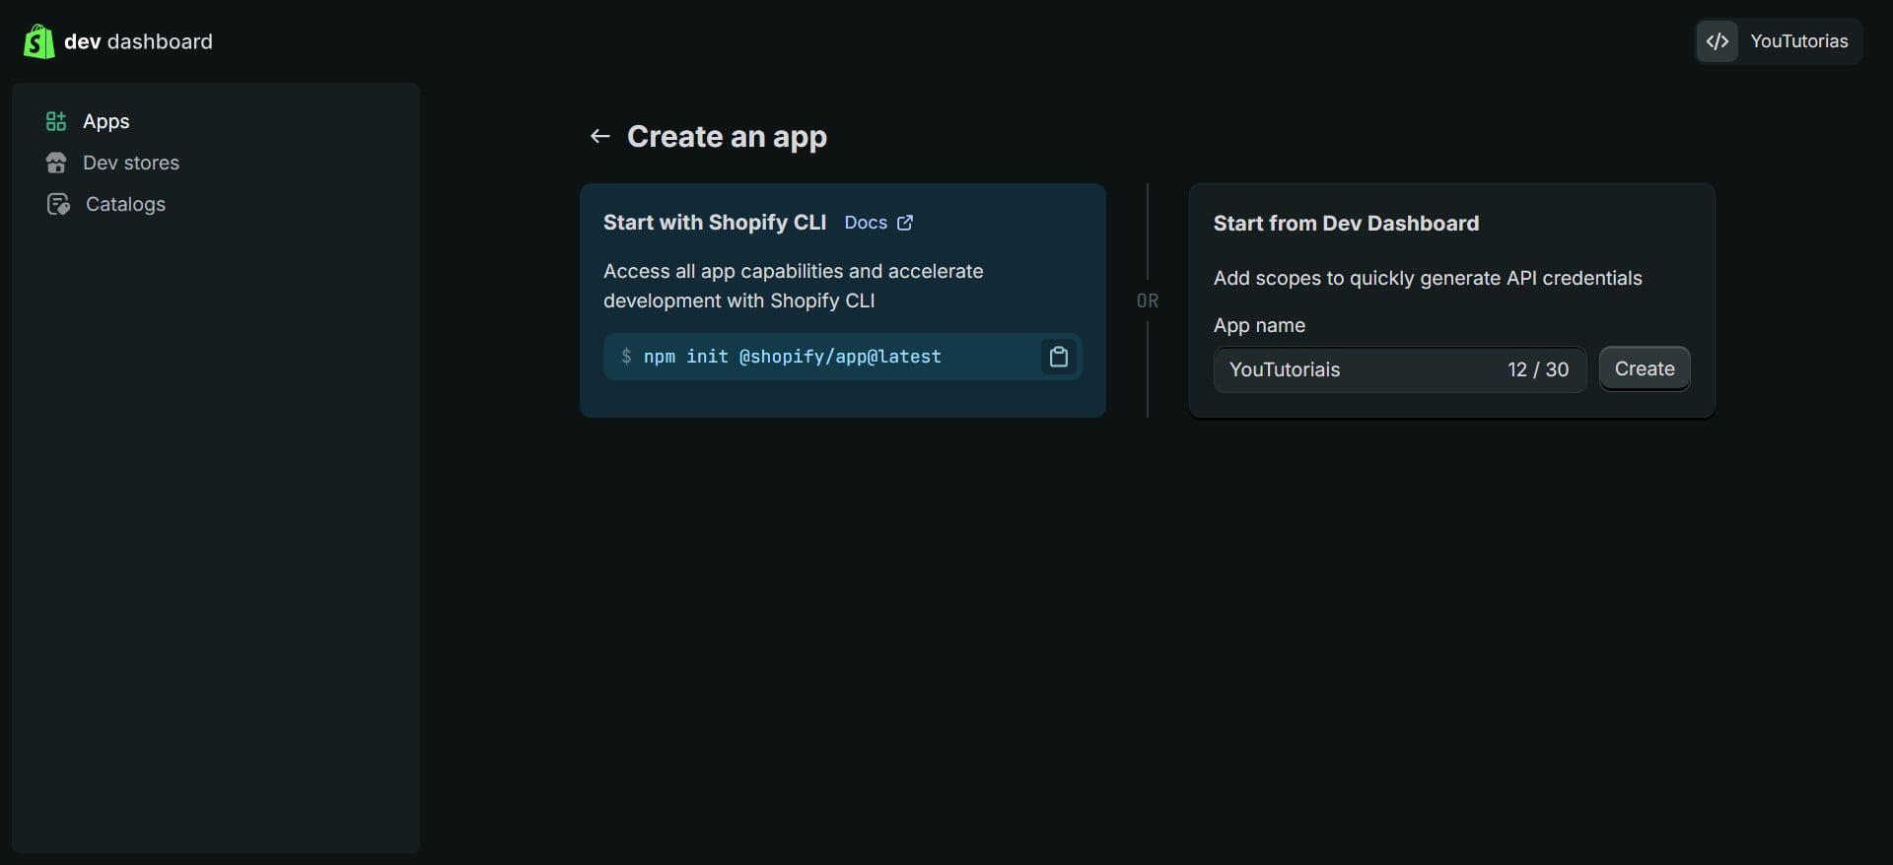The image size is (1893, 865).
Task: Focus the App name input field
Action: [1400, 369]
